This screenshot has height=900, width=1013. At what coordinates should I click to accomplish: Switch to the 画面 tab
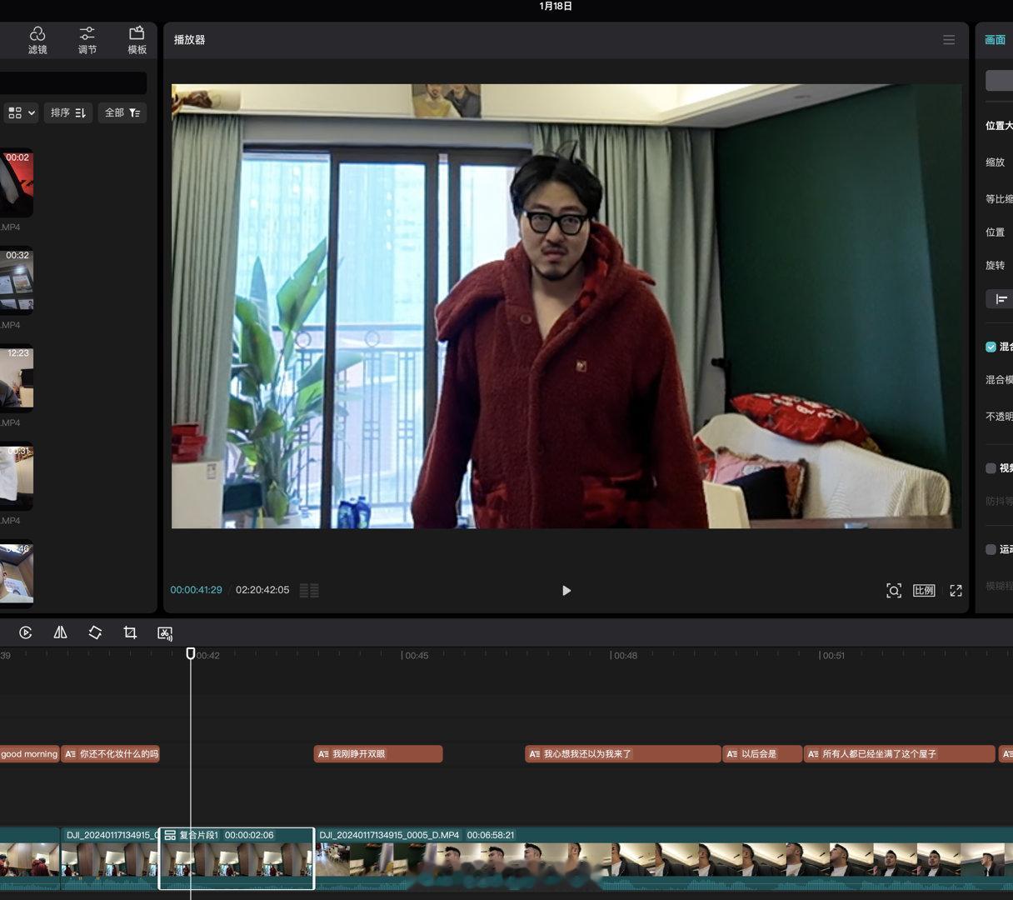(x=995, y=40)
